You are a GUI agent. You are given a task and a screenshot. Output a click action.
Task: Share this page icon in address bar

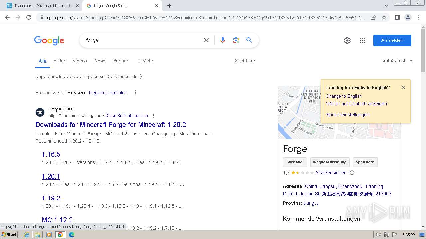[x=373, y=17]
